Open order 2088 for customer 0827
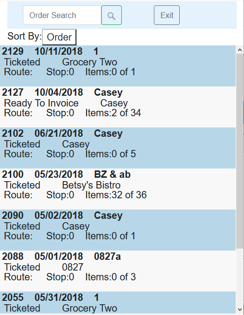The width and height of the screenshot is (244, 315). tap(118, 271)
